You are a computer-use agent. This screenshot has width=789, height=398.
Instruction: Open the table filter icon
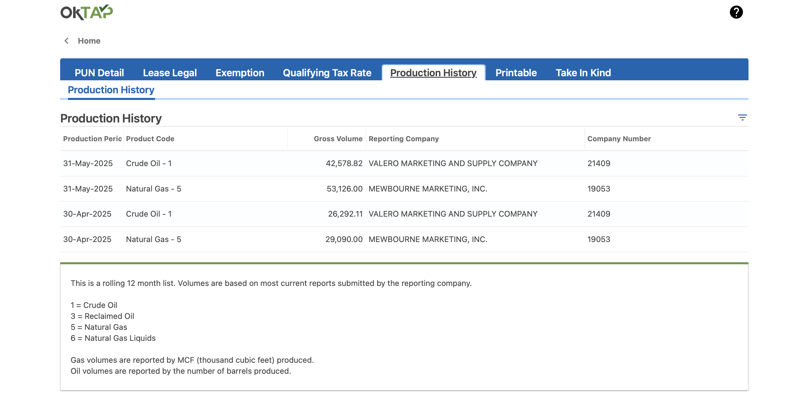coord(742,118)
